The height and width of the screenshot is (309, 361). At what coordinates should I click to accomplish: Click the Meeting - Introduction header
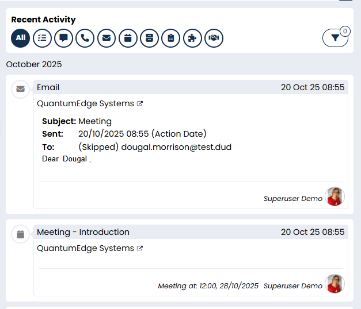[x=83, y=232]
